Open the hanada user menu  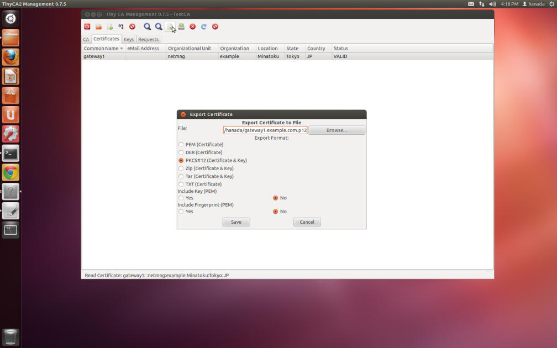533,4
